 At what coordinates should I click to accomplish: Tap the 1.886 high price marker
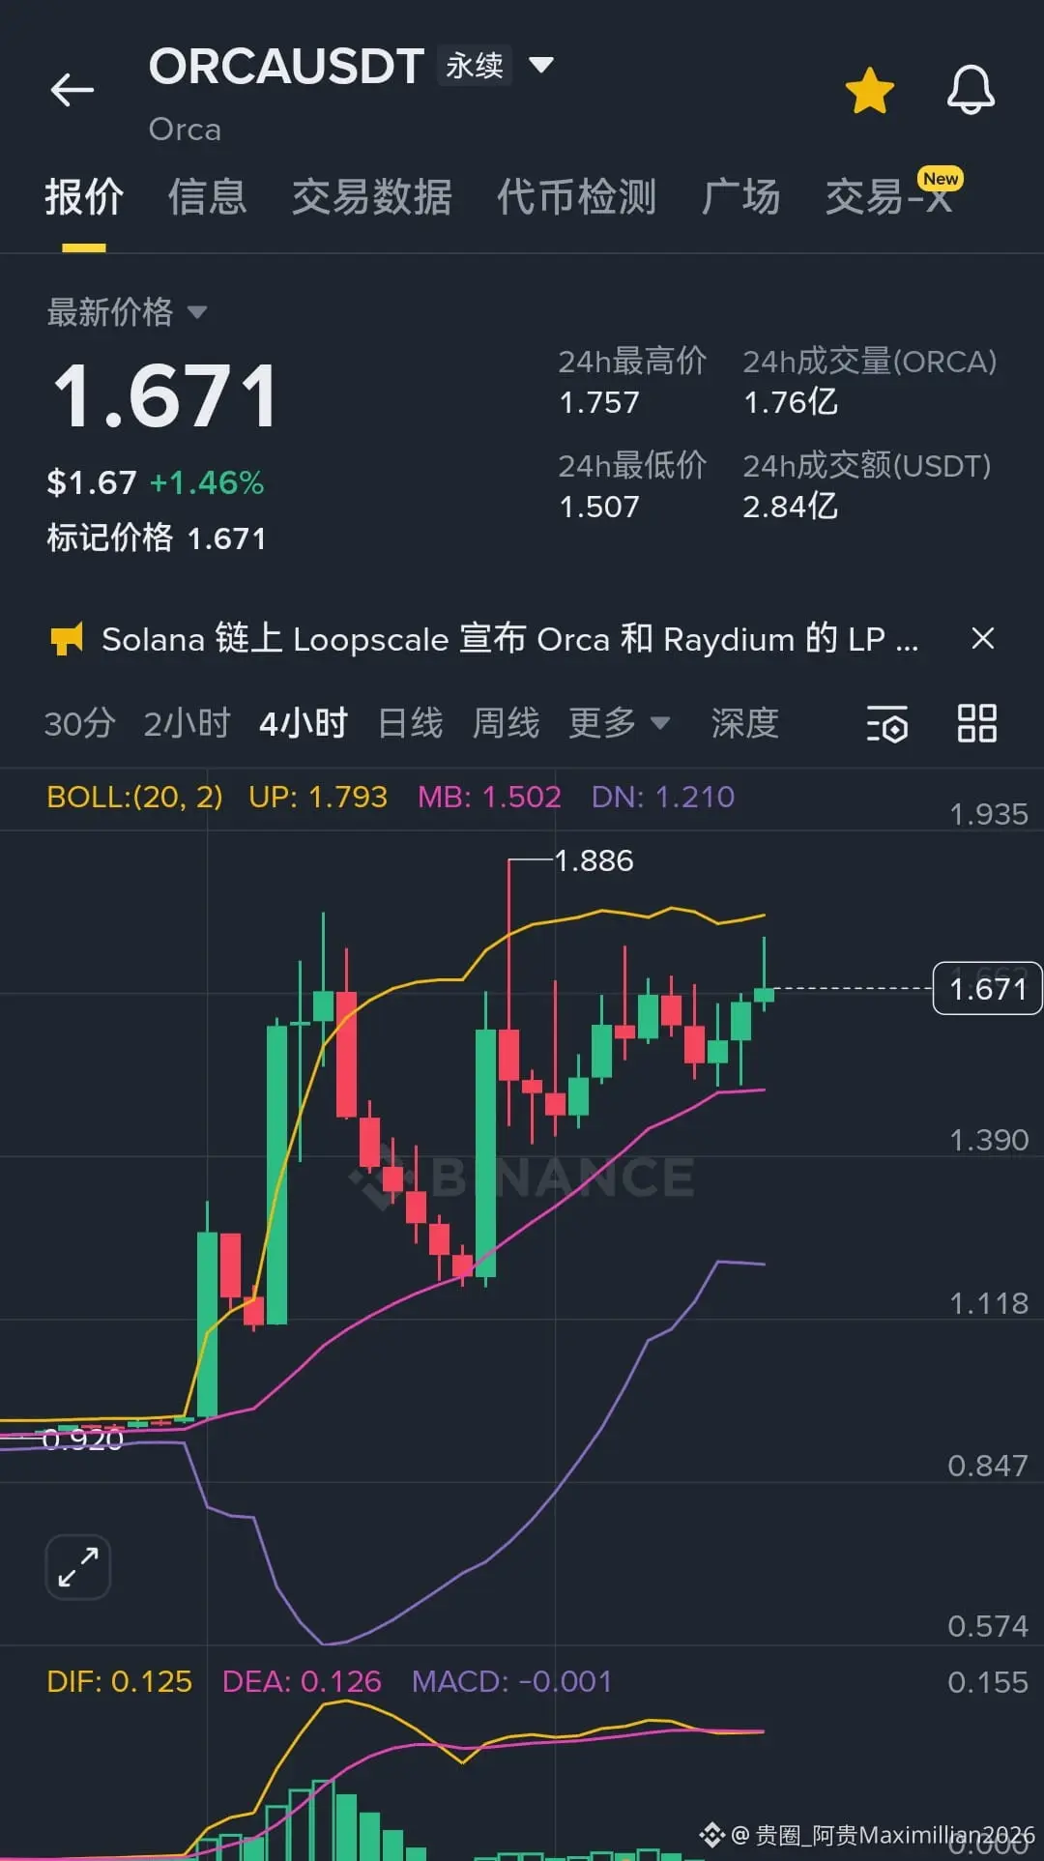coord(594,860)
